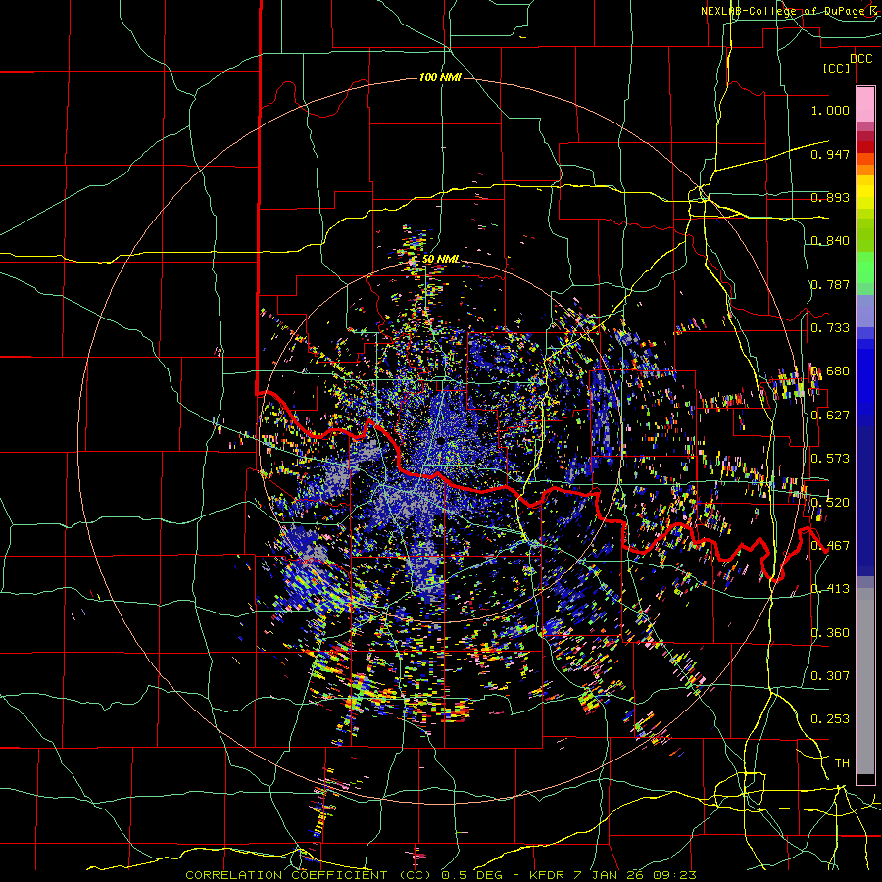Click the 0.413 scale value
The width and height of the screenshot is (882, 882).
pos(830,589)
